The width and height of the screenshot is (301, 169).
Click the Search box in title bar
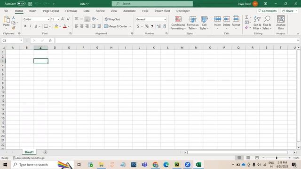152,4
